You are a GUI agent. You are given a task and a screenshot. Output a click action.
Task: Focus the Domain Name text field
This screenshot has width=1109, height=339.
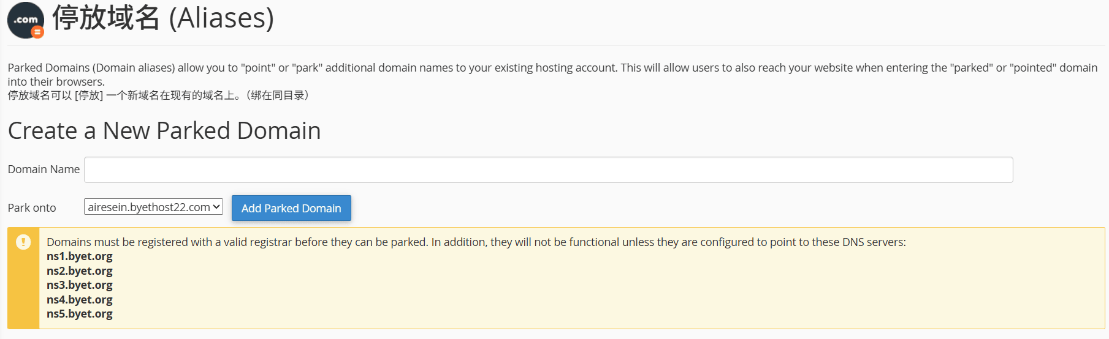click(548, 169)
